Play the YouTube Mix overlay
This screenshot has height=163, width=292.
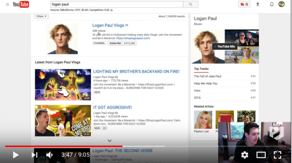225,46
